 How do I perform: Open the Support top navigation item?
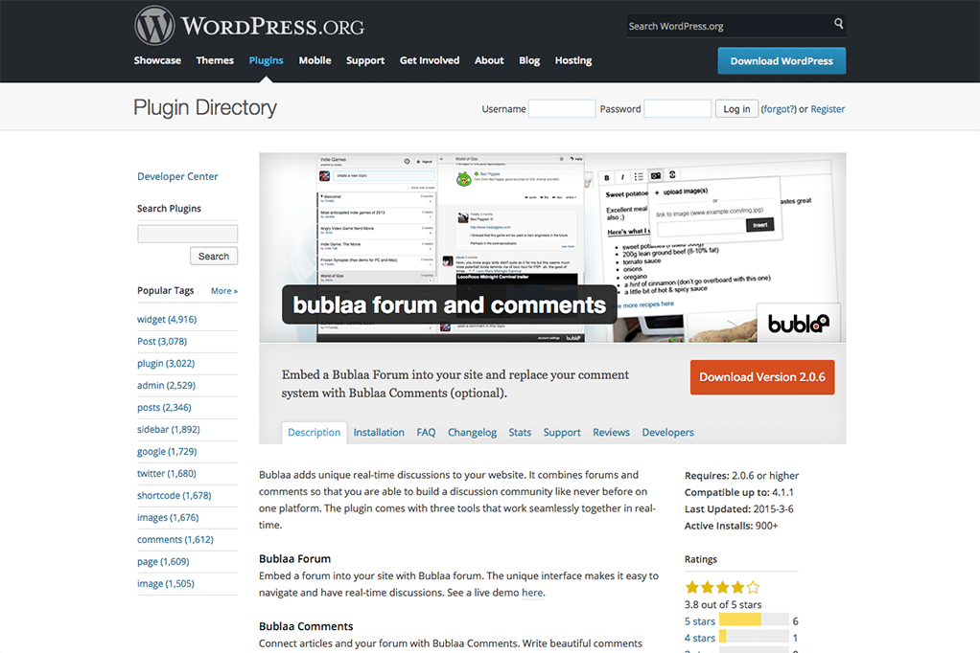365,60
